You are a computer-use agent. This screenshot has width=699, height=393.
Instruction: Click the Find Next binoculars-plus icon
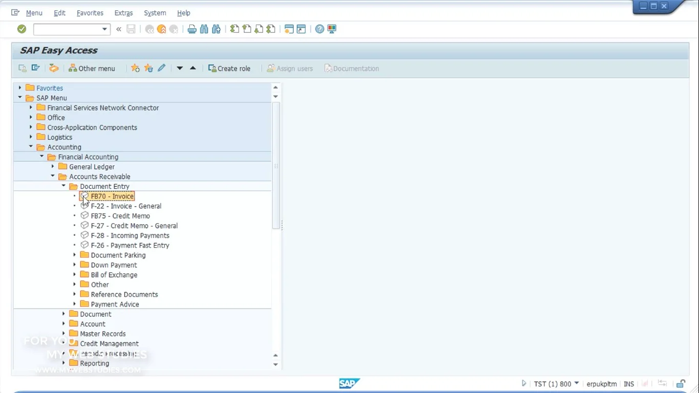click(216, 29)
